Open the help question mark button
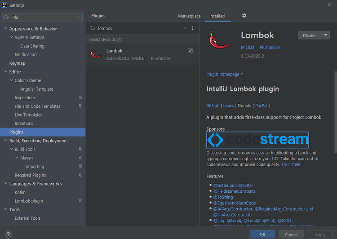The width and height of the screenshot is (337, 239). point(8,234)
